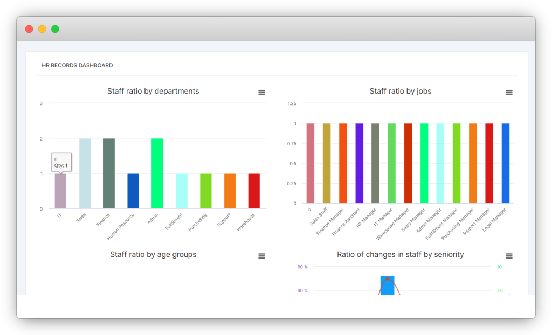
Task: Click the red close window button
Action: 29,29
